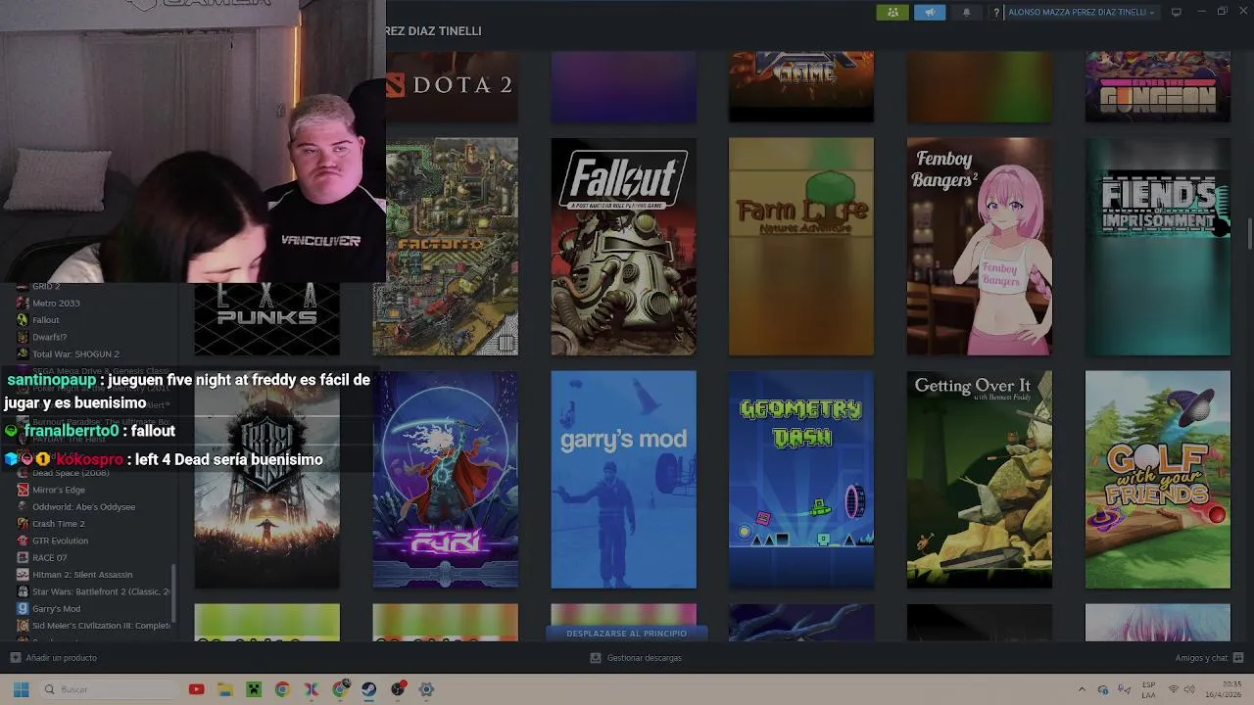Open the EXAPUNKS game cover
The height and width of the screenshot is (705, 1254).
[266, 319]
